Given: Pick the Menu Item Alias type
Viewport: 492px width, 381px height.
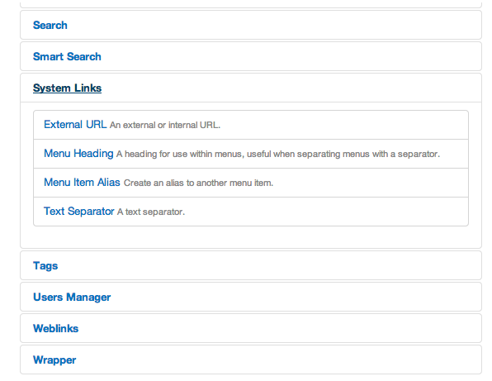Looking at the screenshot, I should [x=82, y=182].
